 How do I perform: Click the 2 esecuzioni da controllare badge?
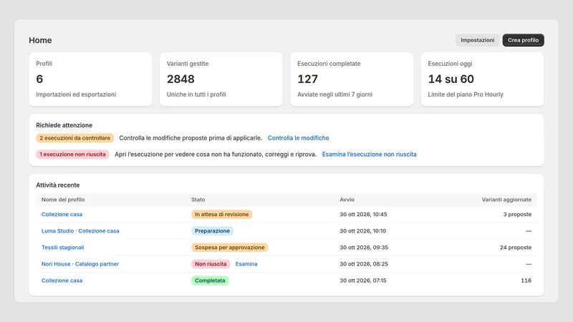tap(75, 138)
